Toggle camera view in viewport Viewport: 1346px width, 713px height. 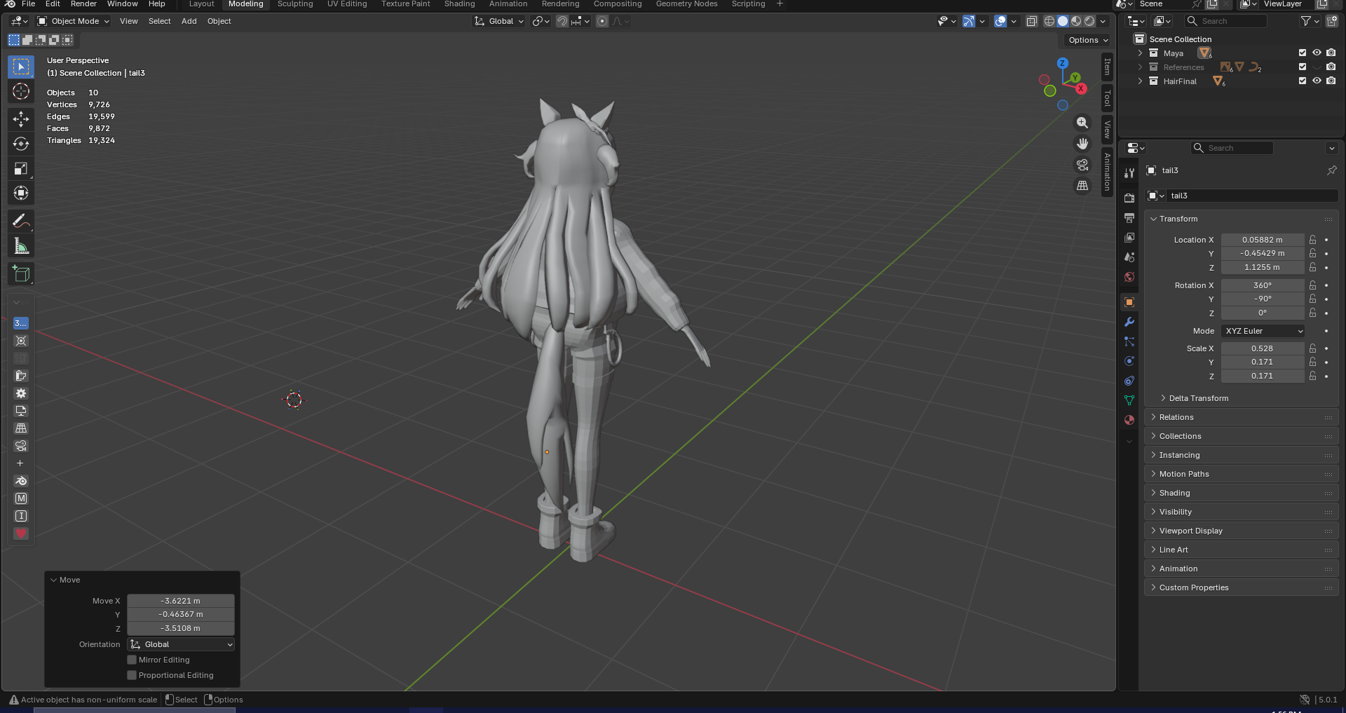tap(1082, 165)
